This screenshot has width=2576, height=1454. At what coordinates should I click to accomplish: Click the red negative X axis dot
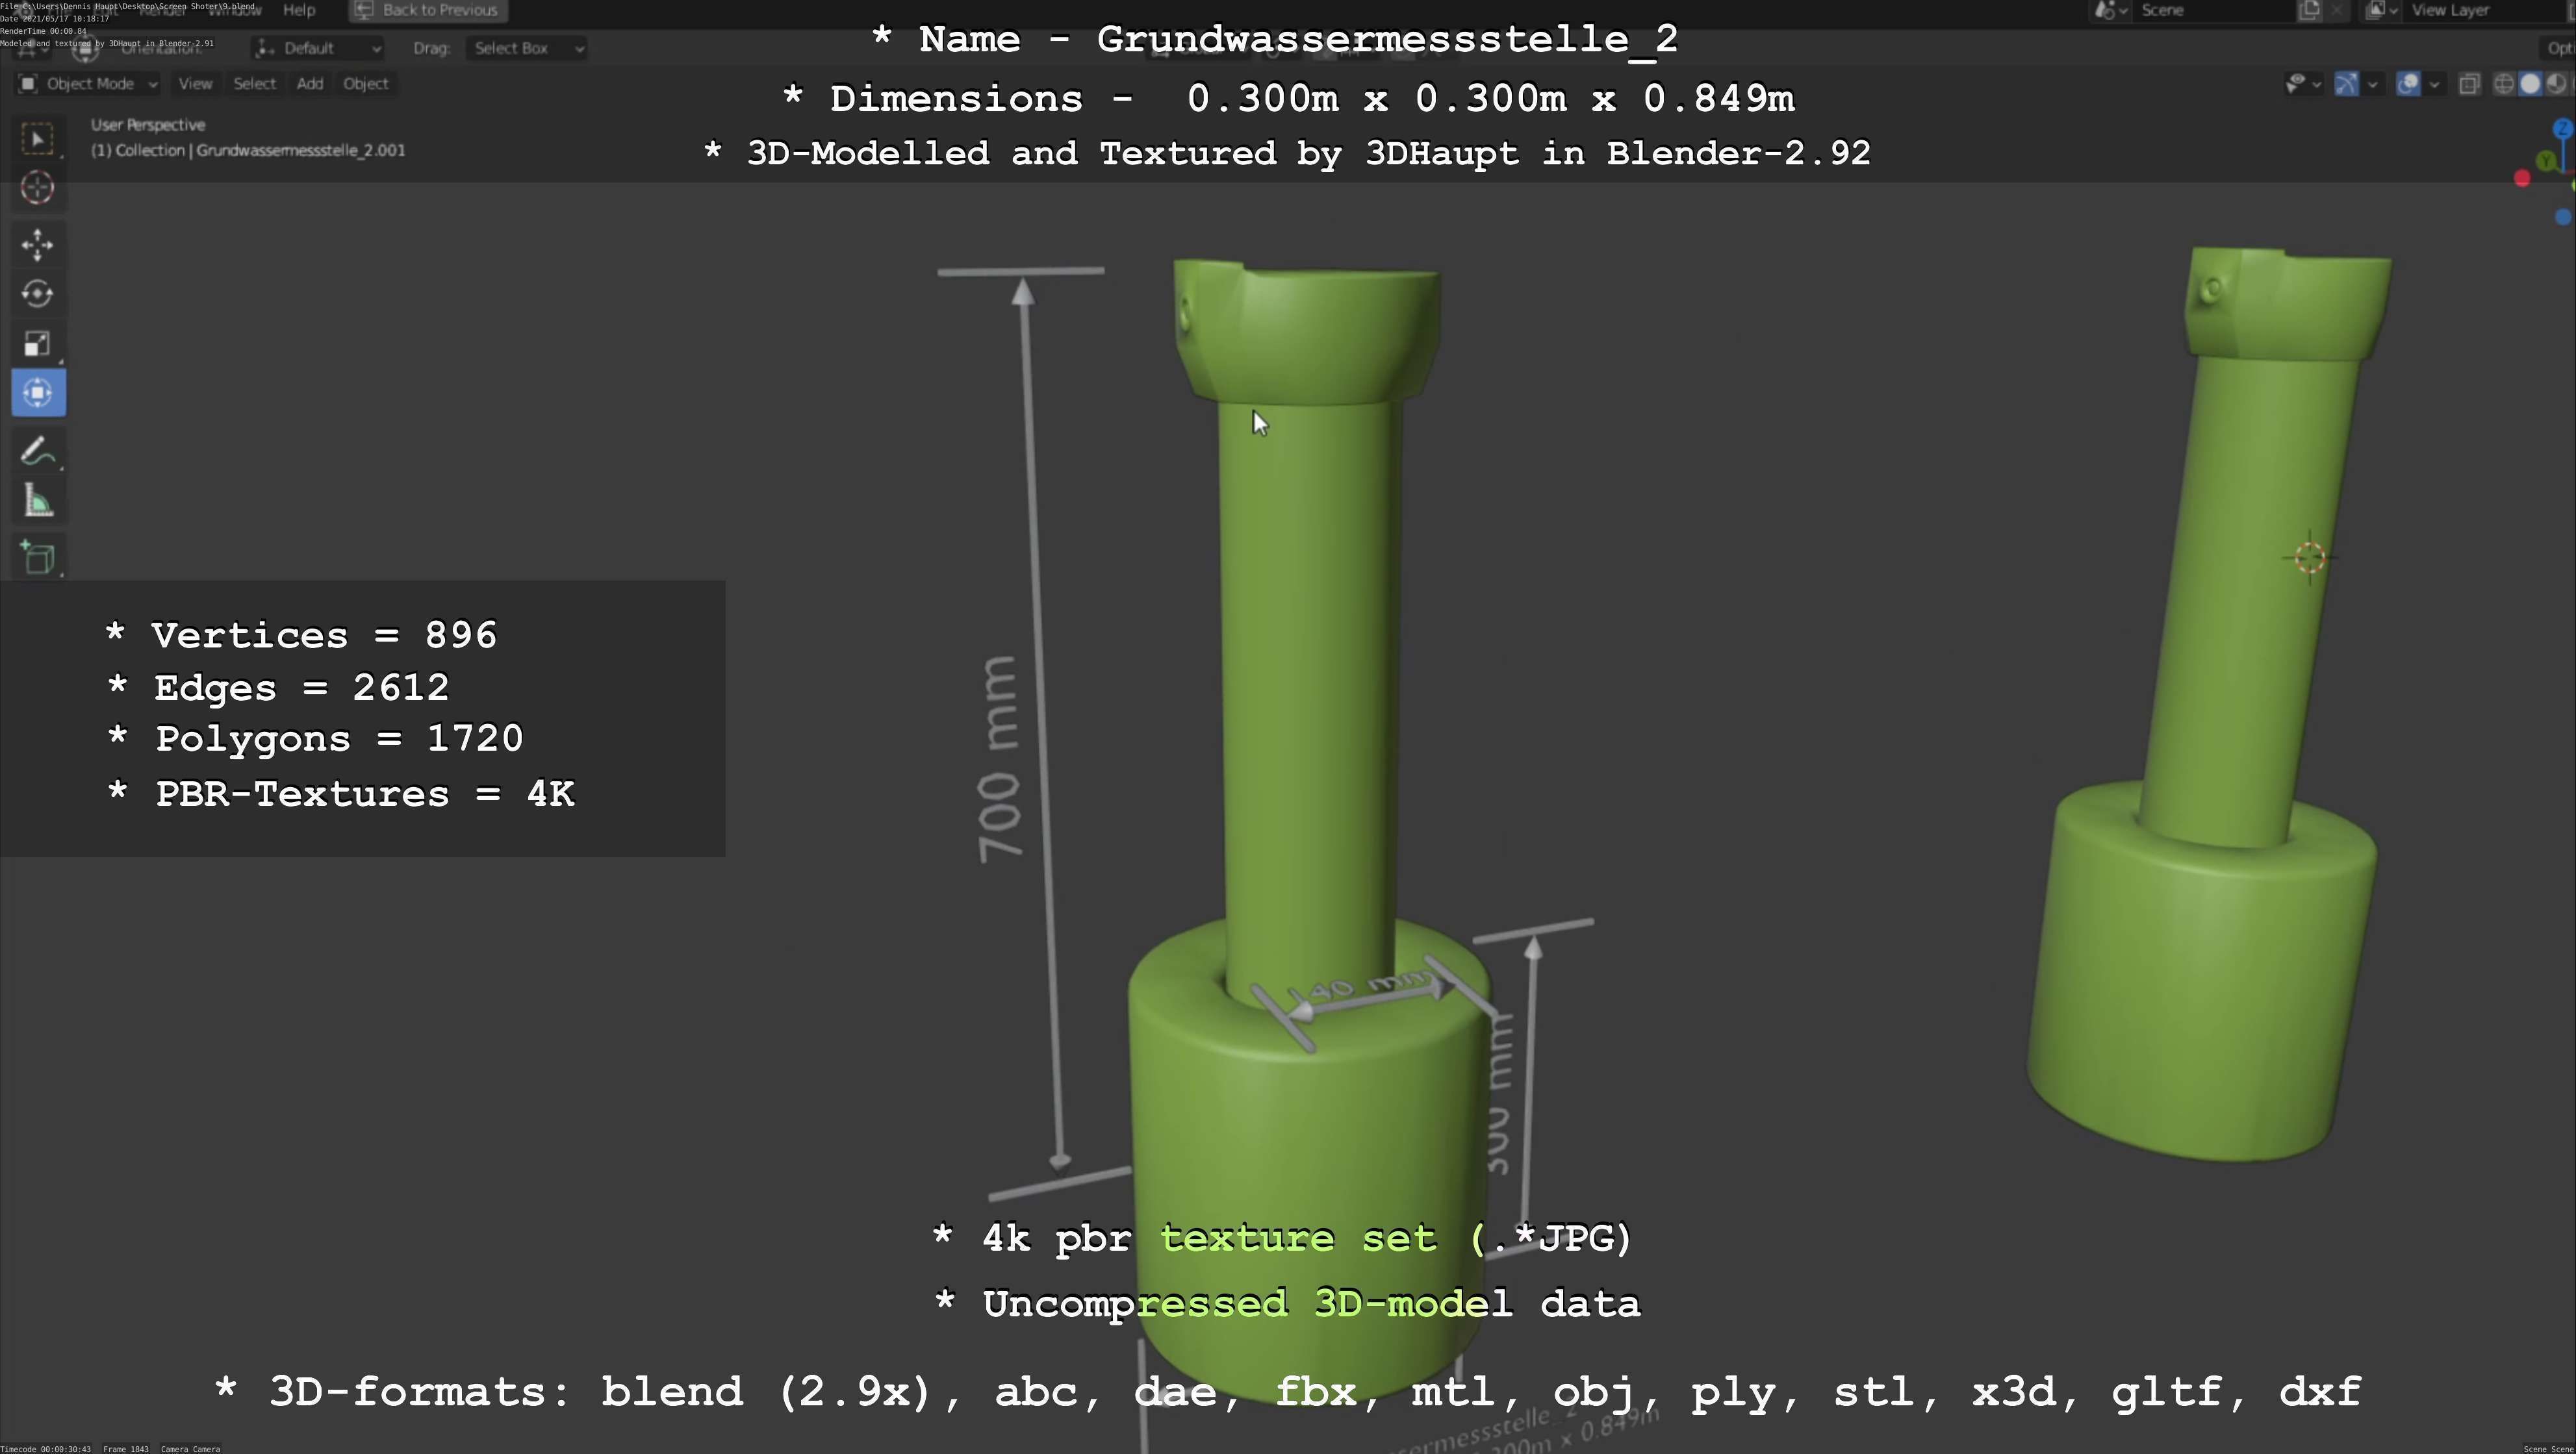2522,179
